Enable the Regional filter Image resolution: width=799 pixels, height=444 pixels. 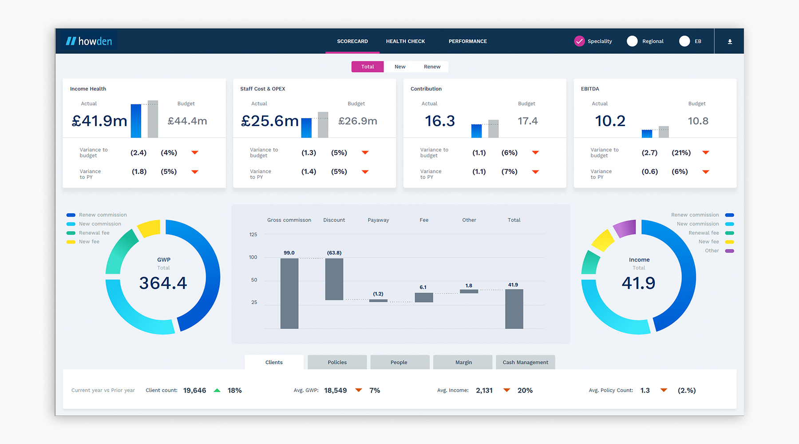point(632,41)
